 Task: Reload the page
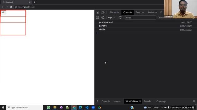[x=11, y=7]
